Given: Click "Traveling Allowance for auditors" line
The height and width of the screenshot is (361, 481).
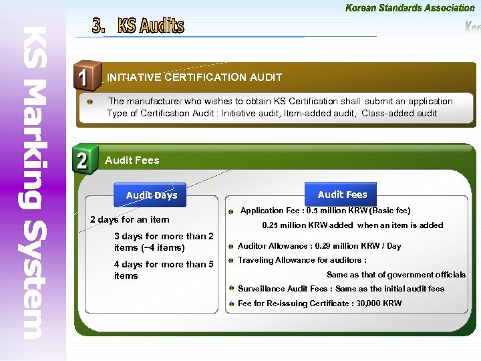Looking at the screenshot, I should [x=302, y=260].
